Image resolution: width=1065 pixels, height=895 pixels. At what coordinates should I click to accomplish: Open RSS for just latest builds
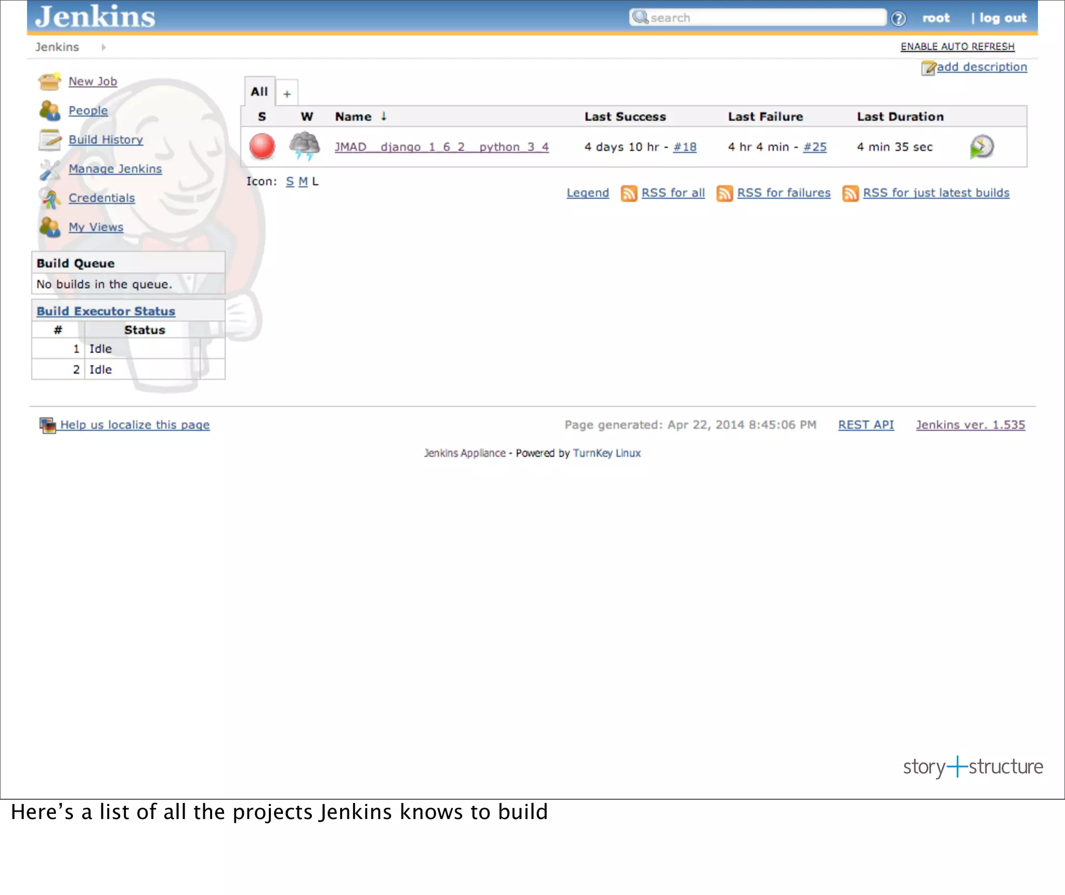pos(936,193)
